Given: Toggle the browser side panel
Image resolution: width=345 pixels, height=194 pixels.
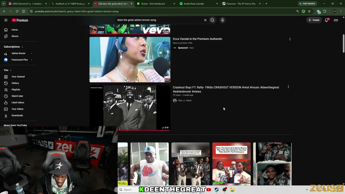Looking at the screenshot, I should (x=23, y=11).
